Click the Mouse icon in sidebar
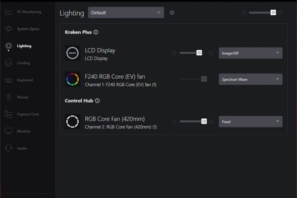 pos(9,97)
